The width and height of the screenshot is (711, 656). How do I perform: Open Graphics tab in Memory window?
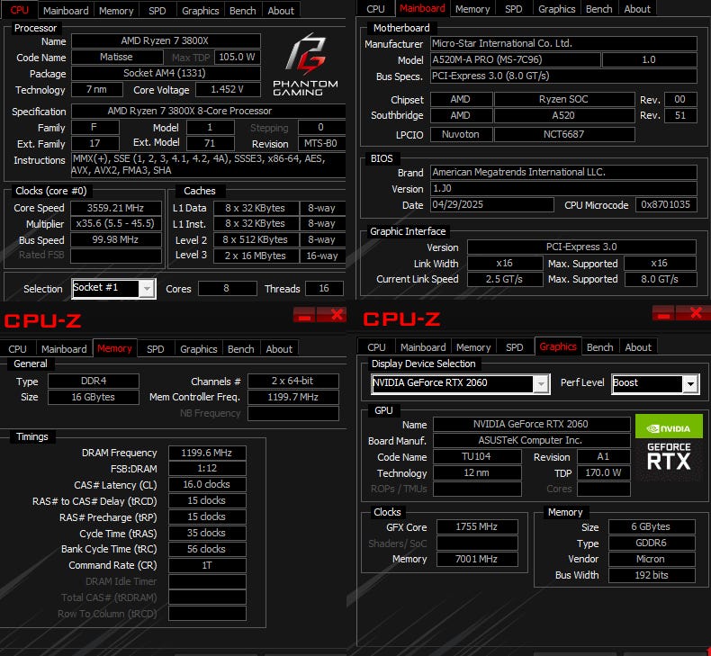click(x=199, y=349)
